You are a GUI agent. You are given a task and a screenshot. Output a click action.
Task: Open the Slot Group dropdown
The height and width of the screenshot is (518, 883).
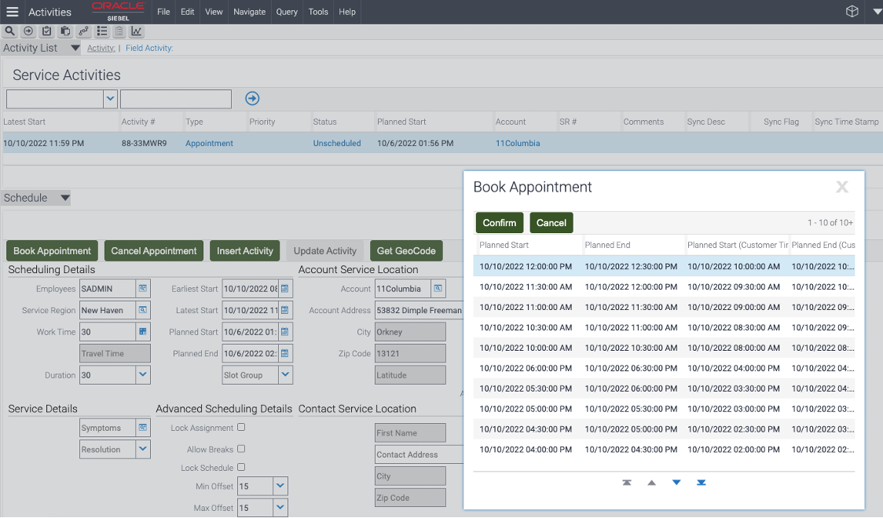[x=285, y=375]
